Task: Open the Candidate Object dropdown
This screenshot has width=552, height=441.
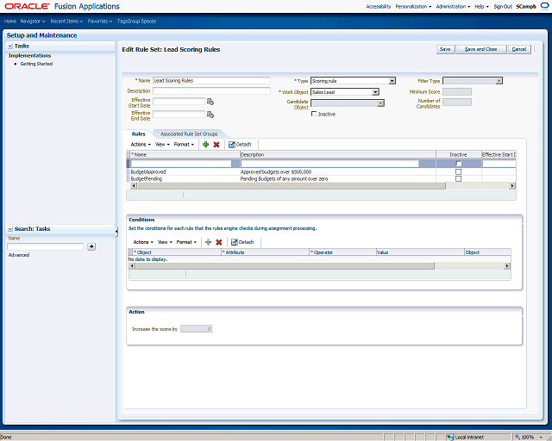Action: click(x=348, y=103)
